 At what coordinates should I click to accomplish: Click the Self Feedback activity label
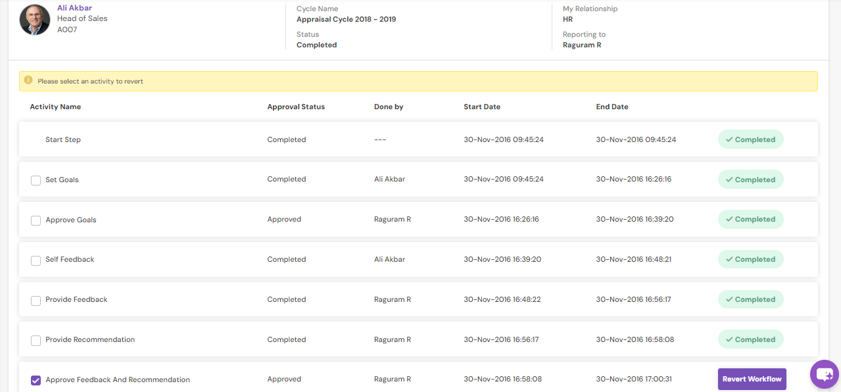[70, 259]
